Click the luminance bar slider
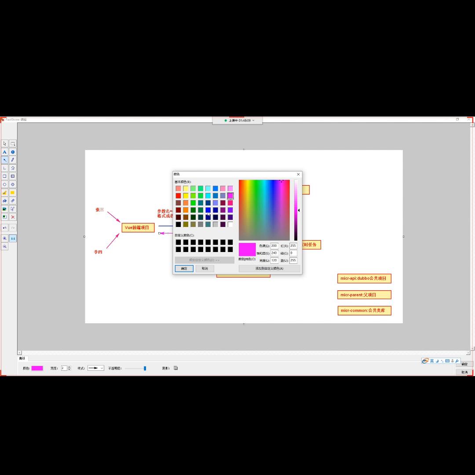This screenshot has width=475, height=475. (x=296, y=210)
